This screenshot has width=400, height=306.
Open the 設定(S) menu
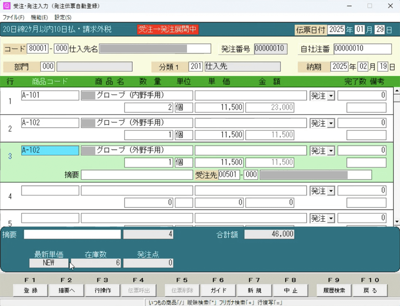click(63, 17)
